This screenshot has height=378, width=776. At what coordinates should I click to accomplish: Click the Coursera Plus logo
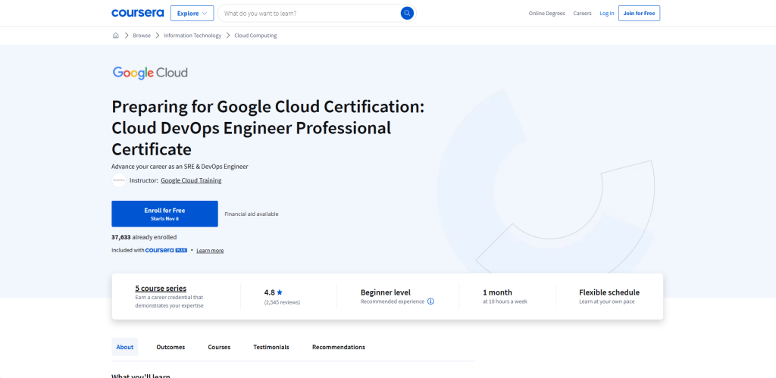coord(166,250)
